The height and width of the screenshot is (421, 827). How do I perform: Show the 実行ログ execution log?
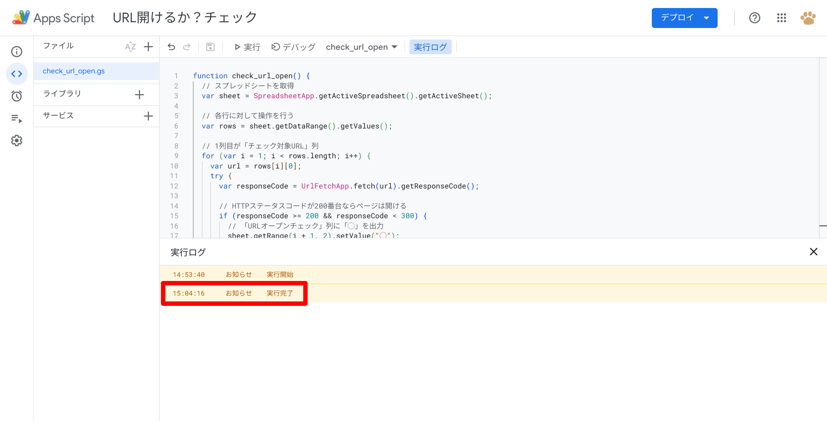point(430,47)
